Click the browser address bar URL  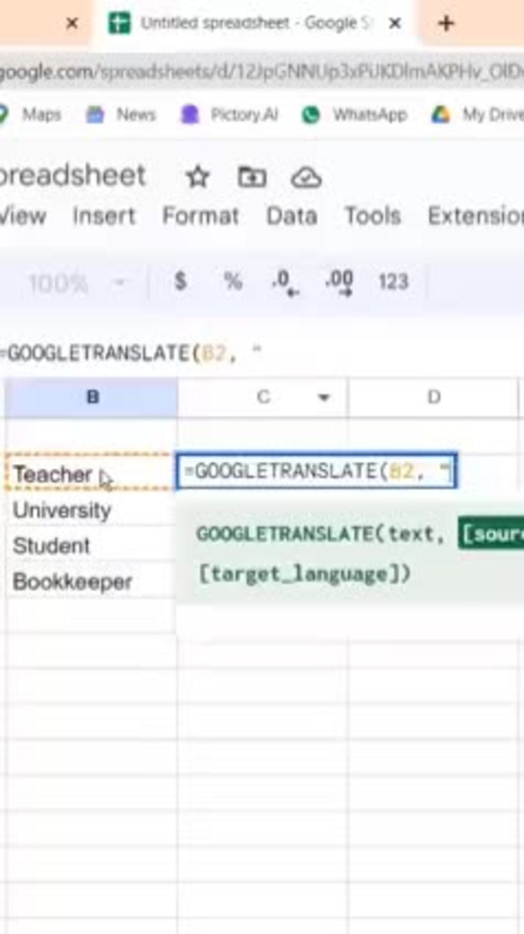point(262,71)
